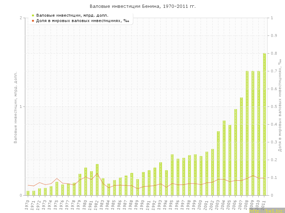Toggle the 'Валовые инвестиции, млрд. долл.' legend entry
Screen dimensions: 285x213
72,15
